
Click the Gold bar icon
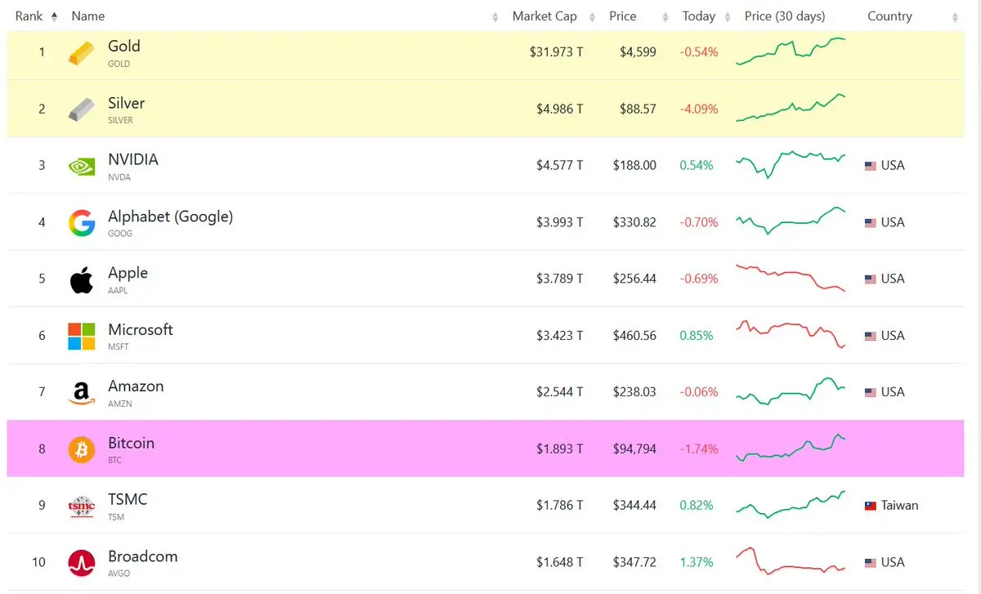click(x=81, y=53)
